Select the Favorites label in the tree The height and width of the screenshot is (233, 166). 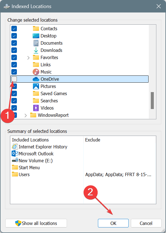tap(49, 57)
